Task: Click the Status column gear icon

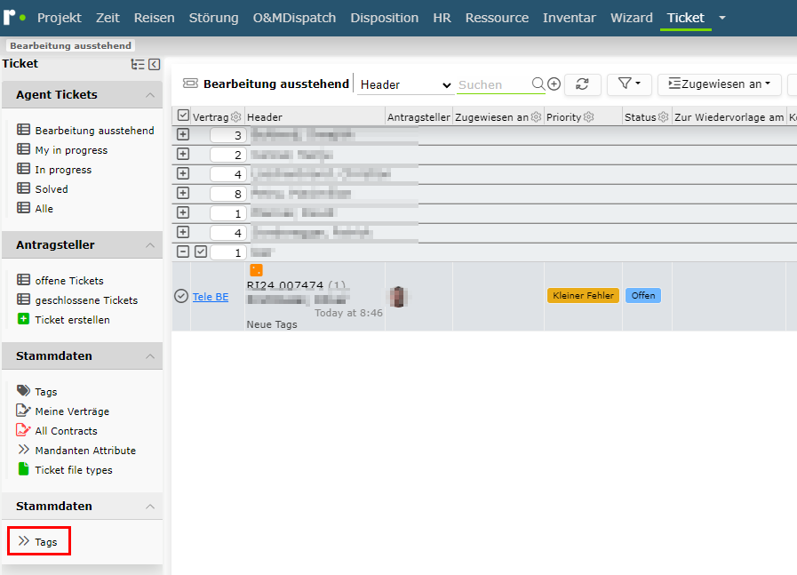Action: (x=664, y=117)
